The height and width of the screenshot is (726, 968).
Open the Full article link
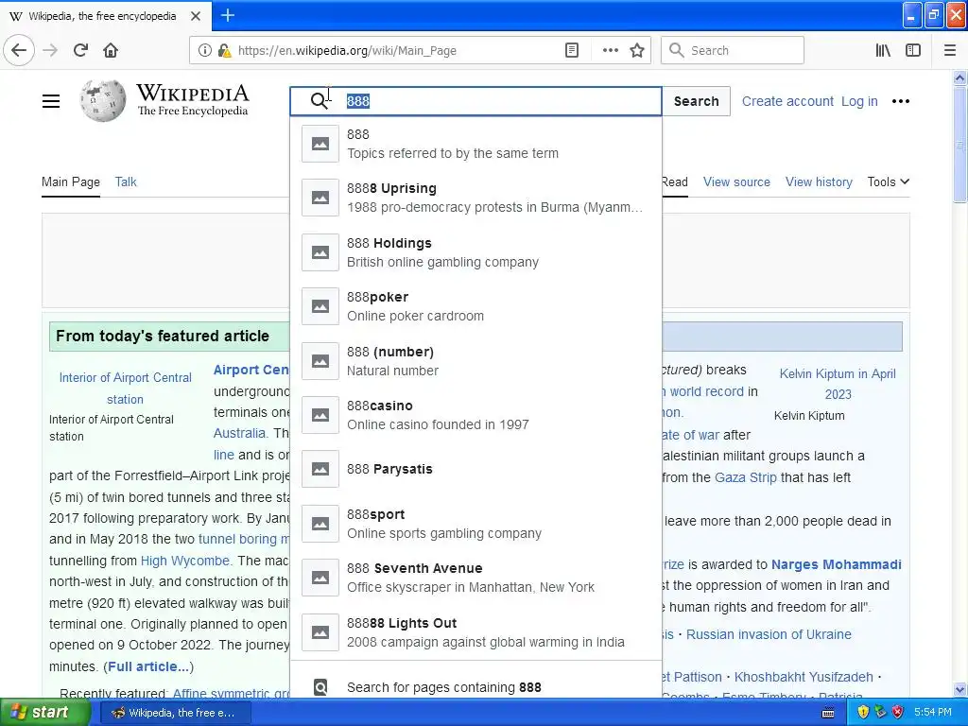click(148, 666)
